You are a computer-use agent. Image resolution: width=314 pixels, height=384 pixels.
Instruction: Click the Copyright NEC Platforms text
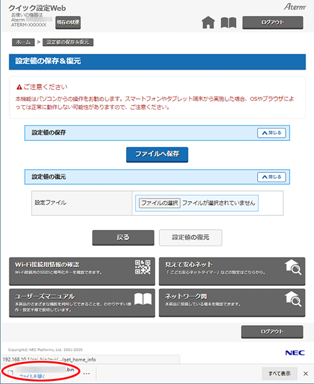click(x=45, y=350)
